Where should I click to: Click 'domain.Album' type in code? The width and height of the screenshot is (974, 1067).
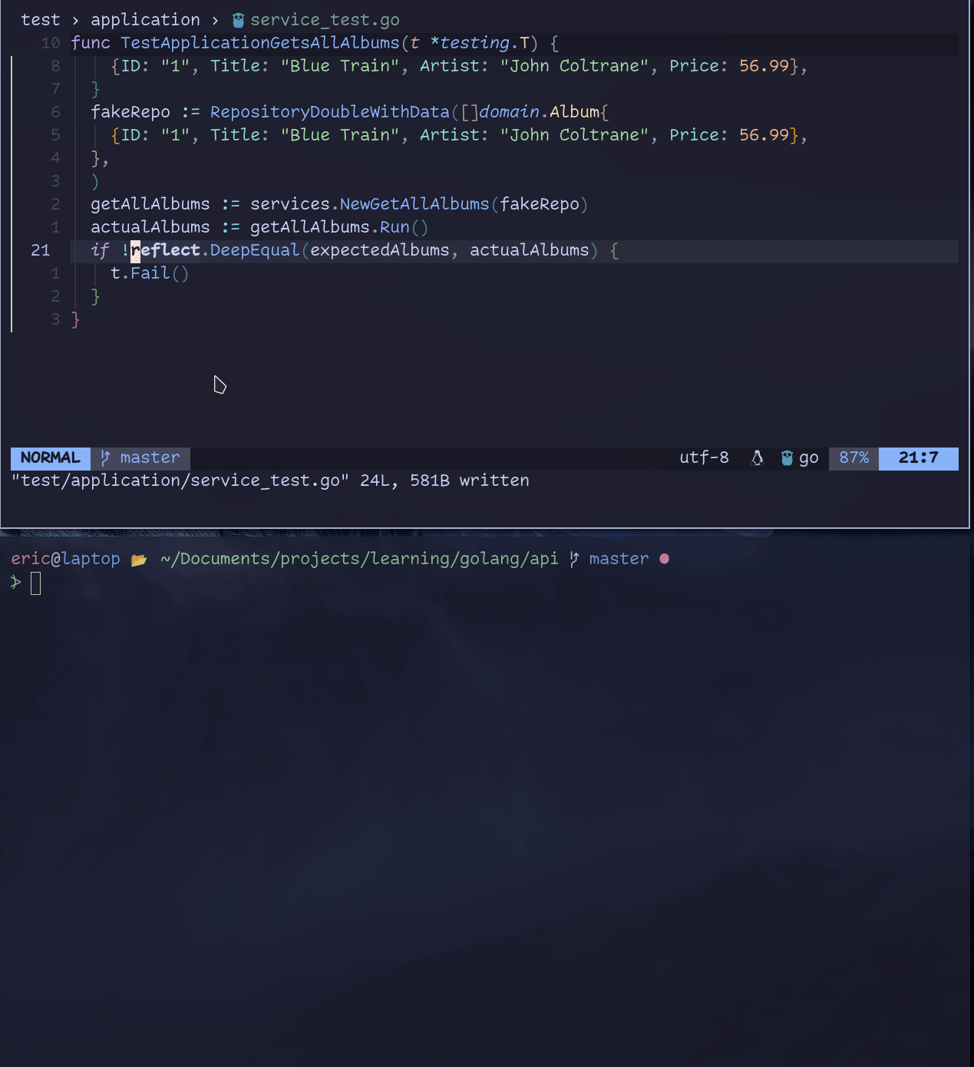[x=540, y=112]
